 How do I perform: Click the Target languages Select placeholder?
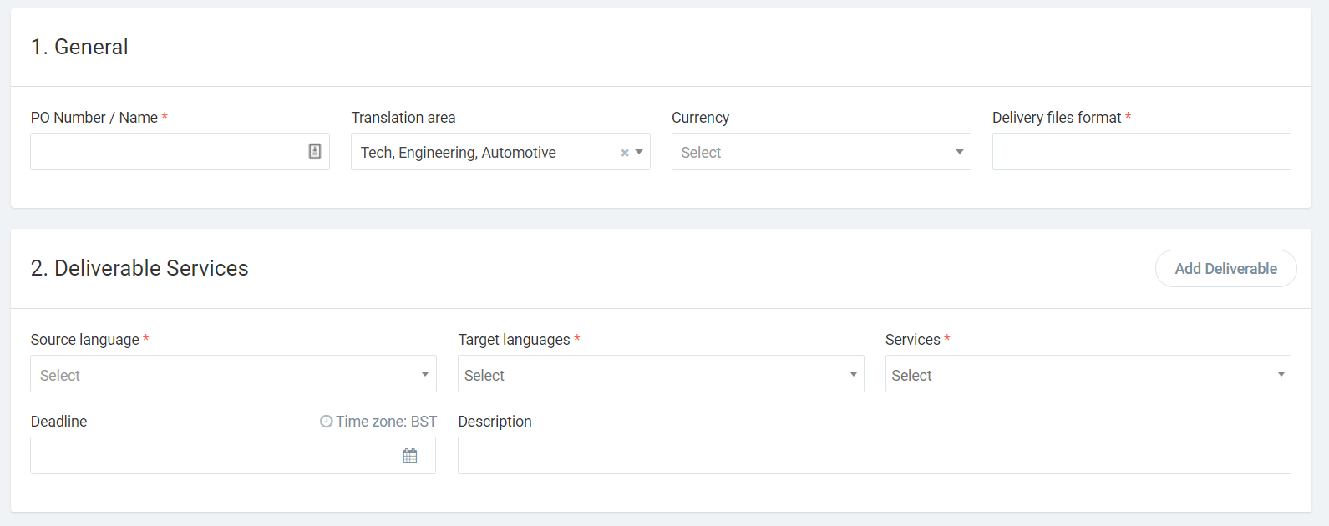pos(484,376)
